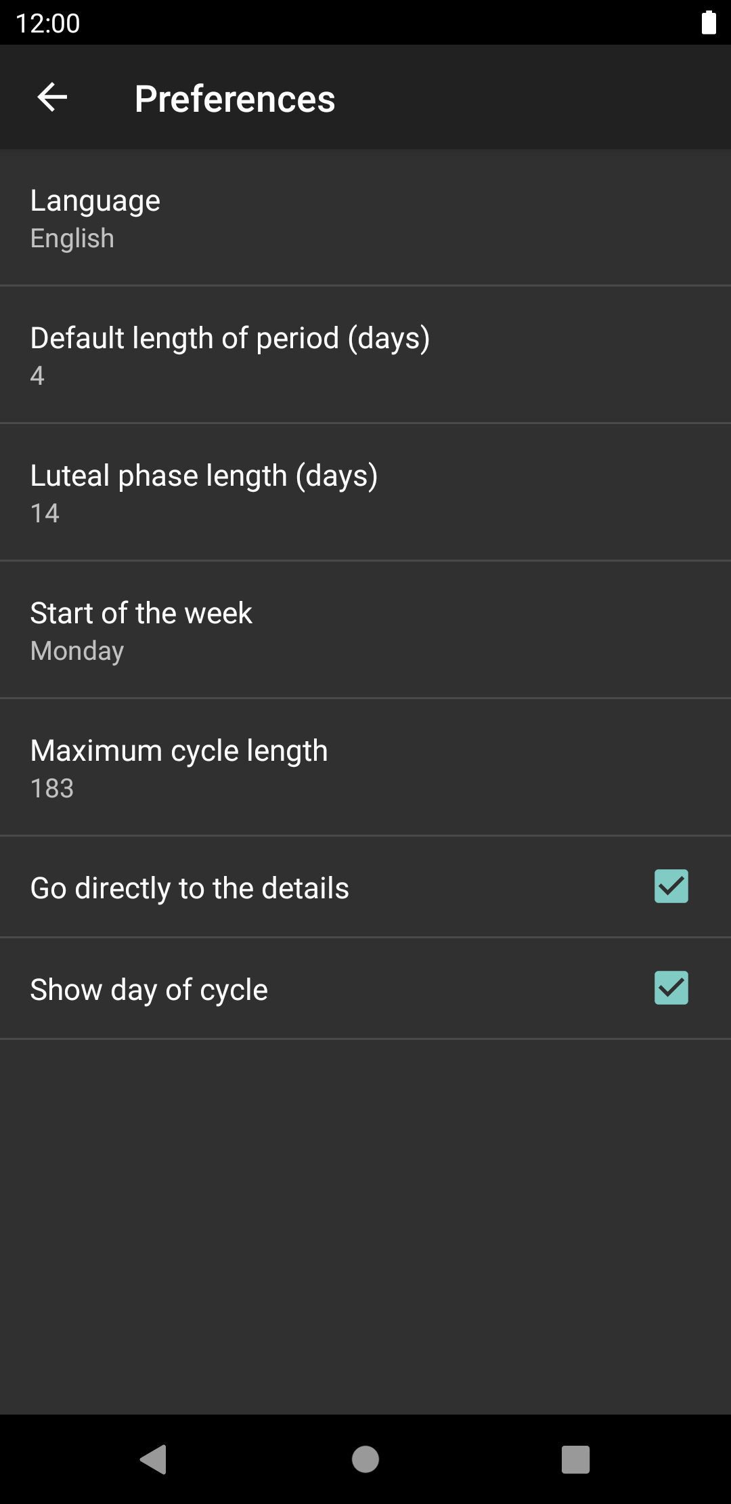Select the English language value
731x1504 pixels.
point(72,238)
